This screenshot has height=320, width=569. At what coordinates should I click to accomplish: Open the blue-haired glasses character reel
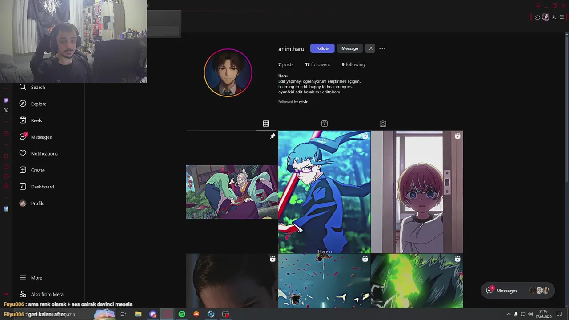coord(325,192)
